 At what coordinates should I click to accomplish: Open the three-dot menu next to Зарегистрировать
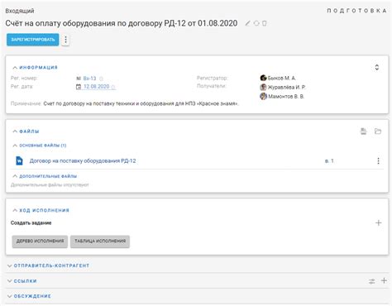click(65, 40)
